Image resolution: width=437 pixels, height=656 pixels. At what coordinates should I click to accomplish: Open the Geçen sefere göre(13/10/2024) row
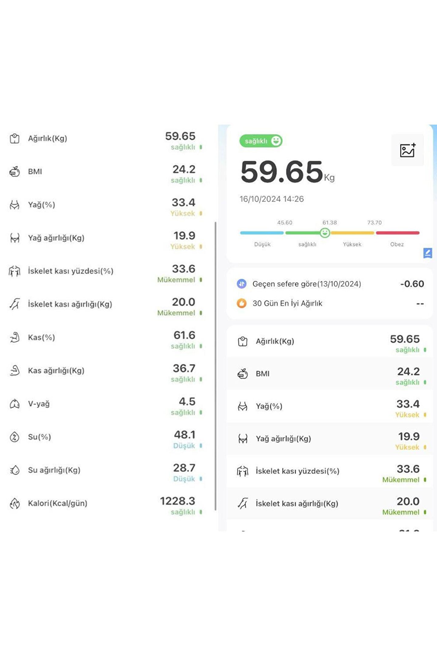click(307, 284)
